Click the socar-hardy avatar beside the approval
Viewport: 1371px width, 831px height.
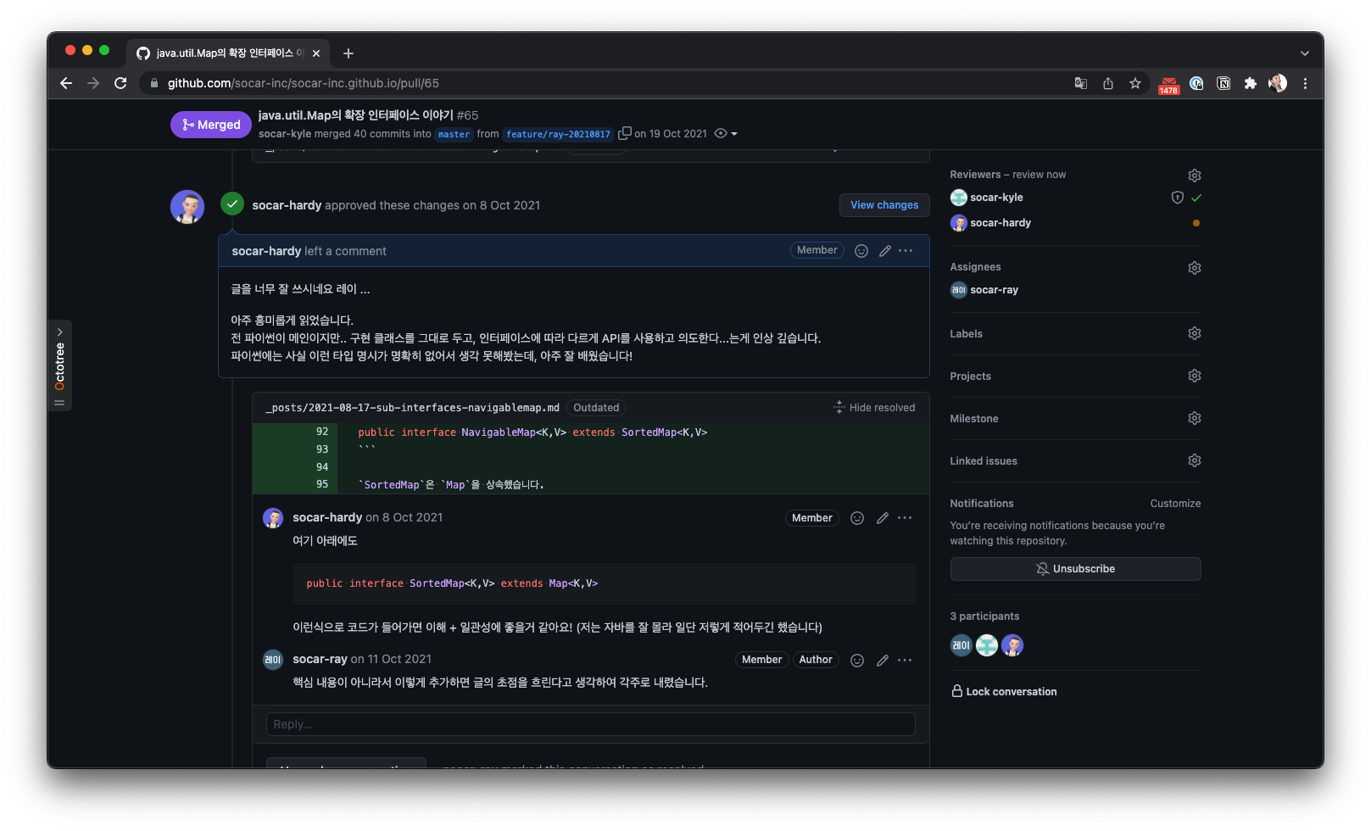(187, 206)
